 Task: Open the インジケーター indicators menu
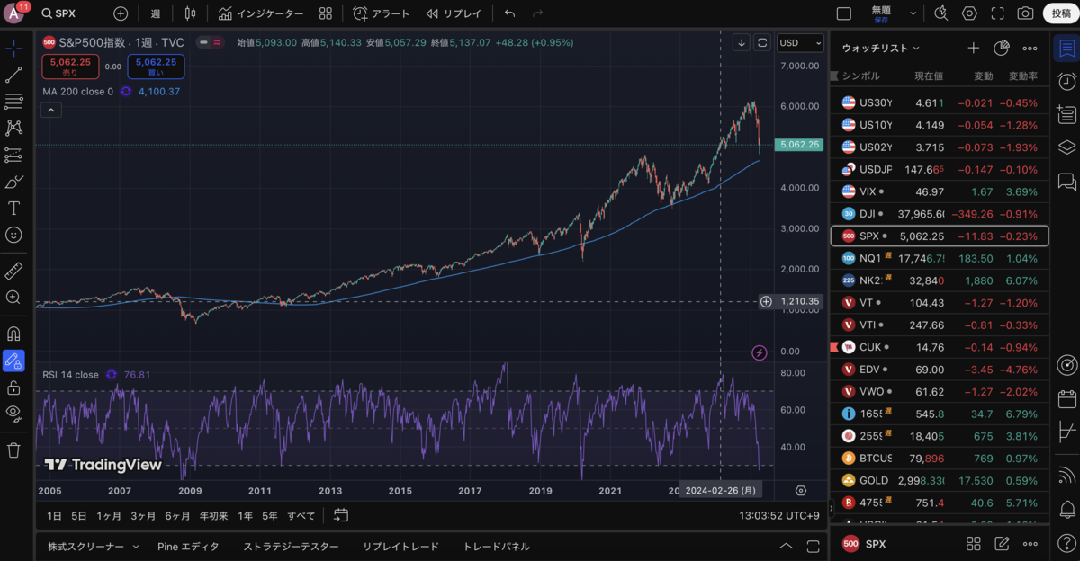pos(261,13)
